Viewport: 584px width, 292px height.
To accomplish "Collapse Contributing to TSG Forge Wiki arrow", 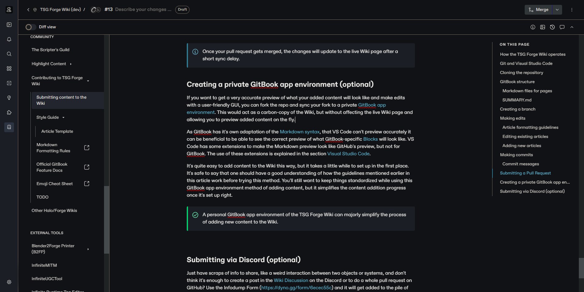I will pos(88,81).
